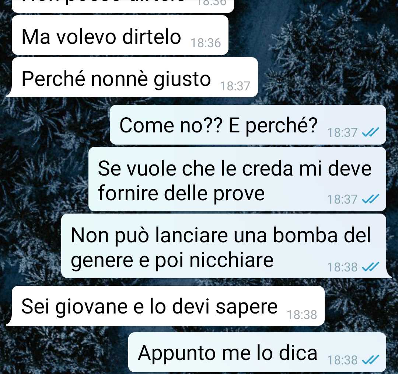Select 'Sei giovane e lo devi sapere' bubble
Screen dimensions: 398x374
(x=165, y=306)
